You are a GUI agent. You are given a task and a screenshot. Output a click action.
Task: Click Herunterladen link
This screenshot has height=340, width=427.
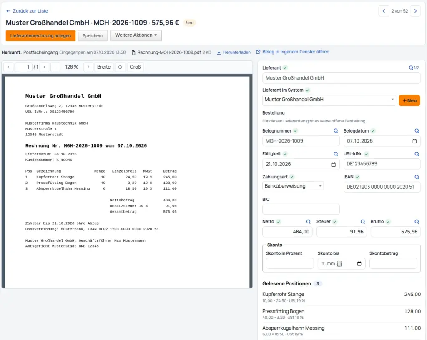pos(237,52)
